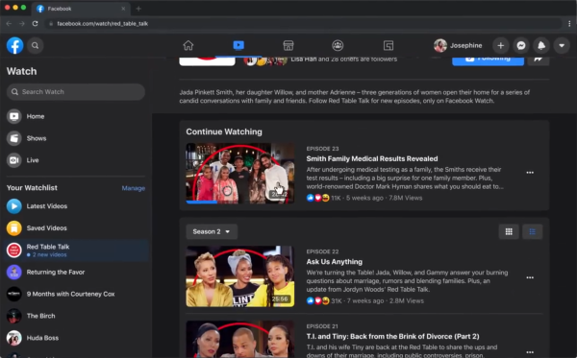
Task: Click the Red Table Talk follower avatars
Action: tap(265, 60)
